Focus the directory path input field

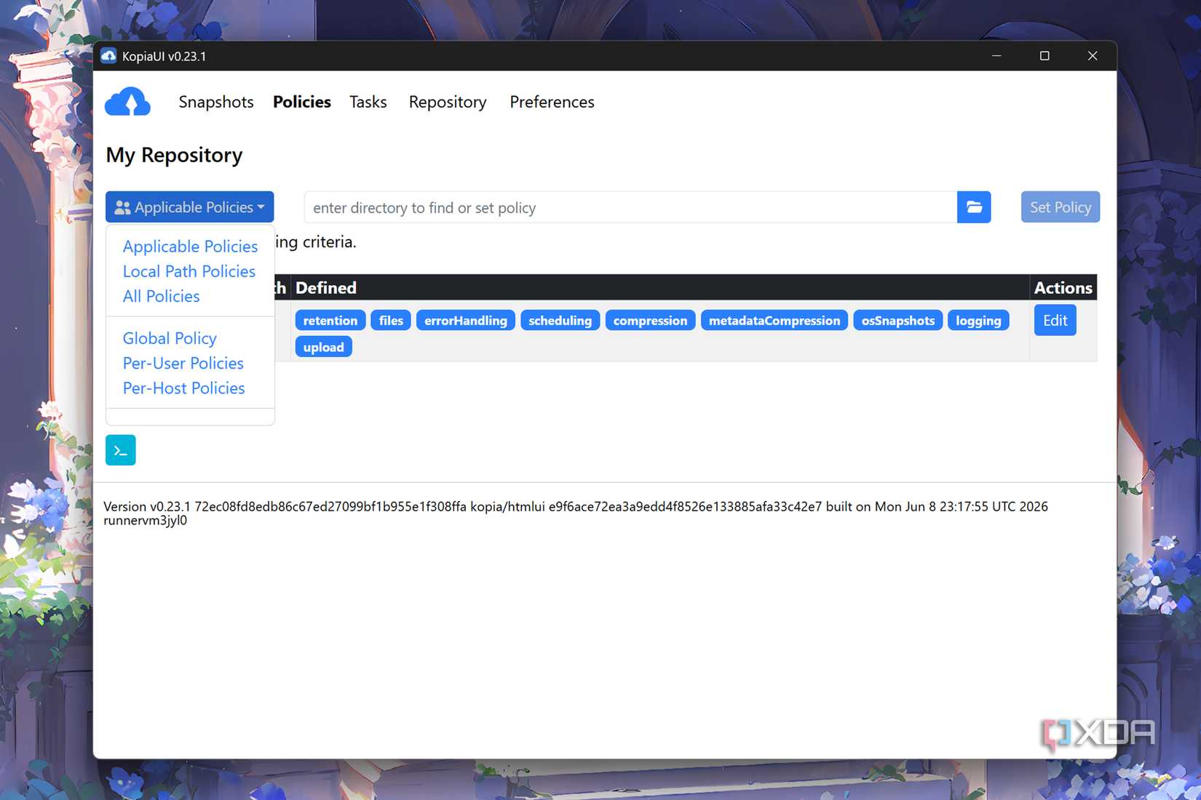pos(630,207)
